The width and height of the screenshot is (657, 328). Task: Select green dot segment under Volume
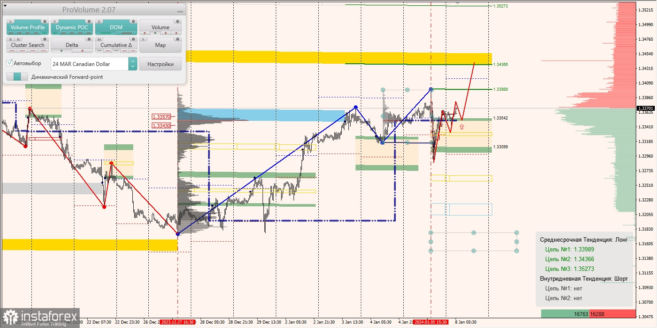pos(155,33)
